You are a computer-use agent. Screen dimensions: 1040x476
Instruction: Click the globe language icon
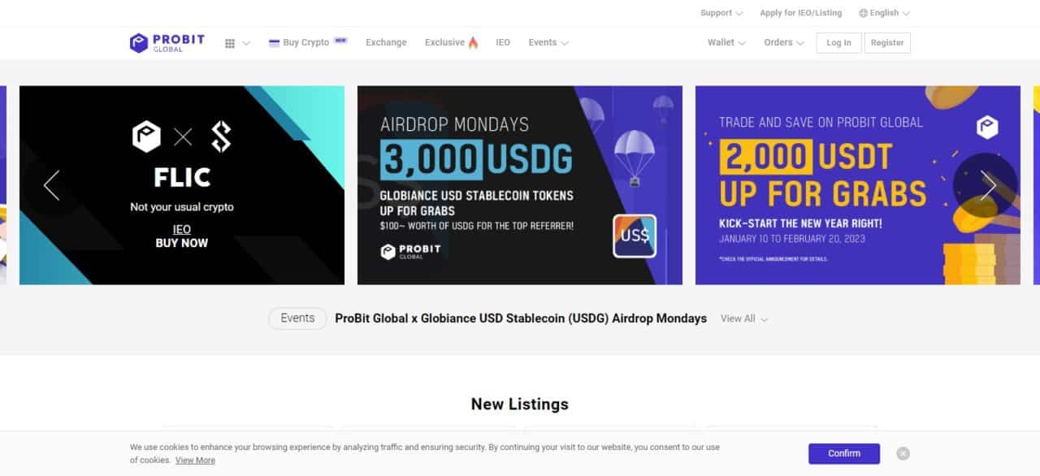click(x=863, y=13)
